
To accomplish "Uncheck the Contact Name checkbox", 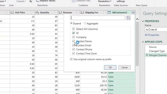I will (73, 41).
